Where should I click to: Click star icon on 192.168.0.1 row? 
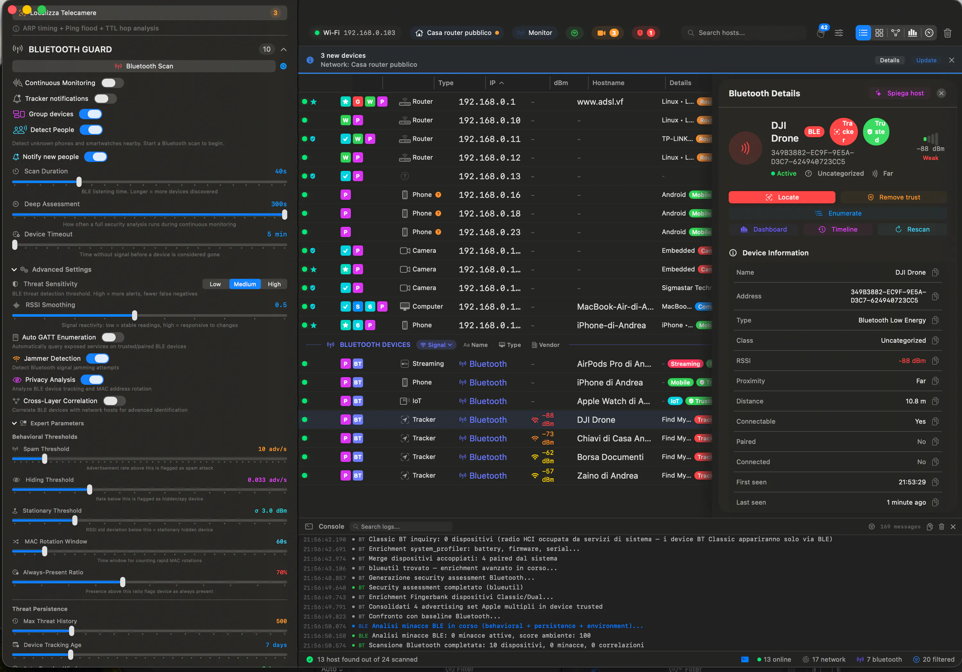[x=313, y=102]
